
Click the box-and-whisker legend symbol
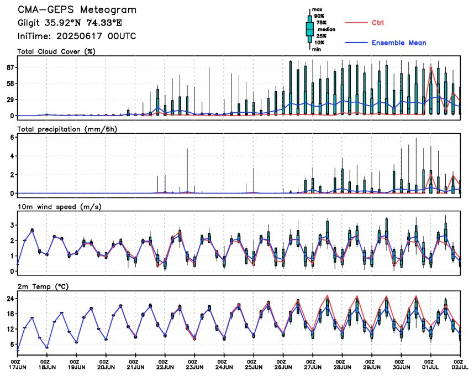[x=309, y=29]
